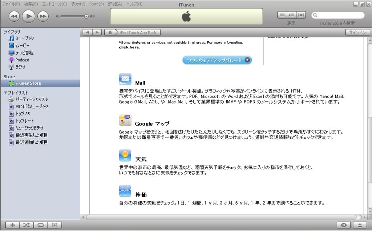
Task: Switch to list view mode
Action: pyautogui.click(x=282, y=15)
